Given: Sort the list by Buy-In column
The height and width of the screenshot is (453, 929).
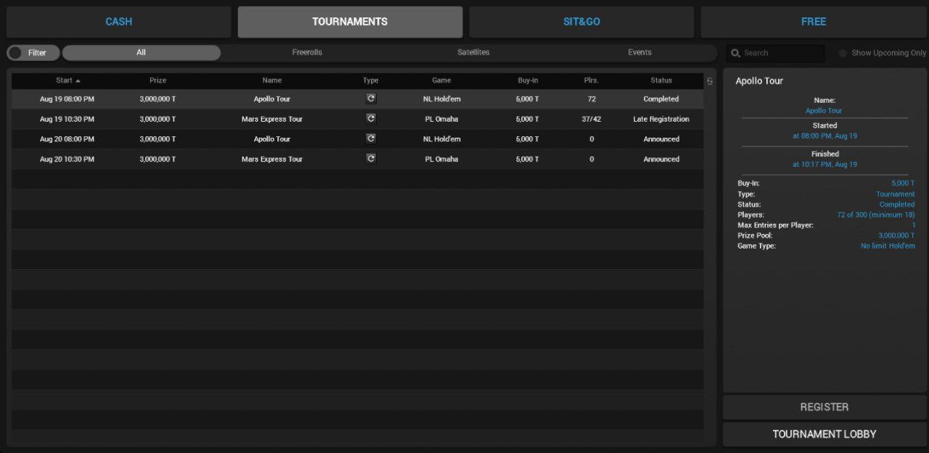Looking at the screenshot, I should coord(528,80).
